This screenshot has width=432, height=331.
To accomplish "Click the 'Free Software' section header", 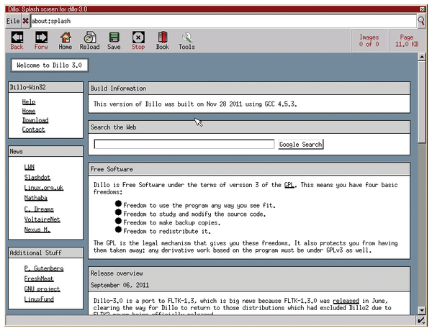I will tap(249, 169).
